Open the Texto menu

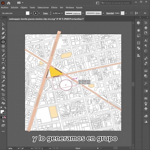[x=32, y=7]
